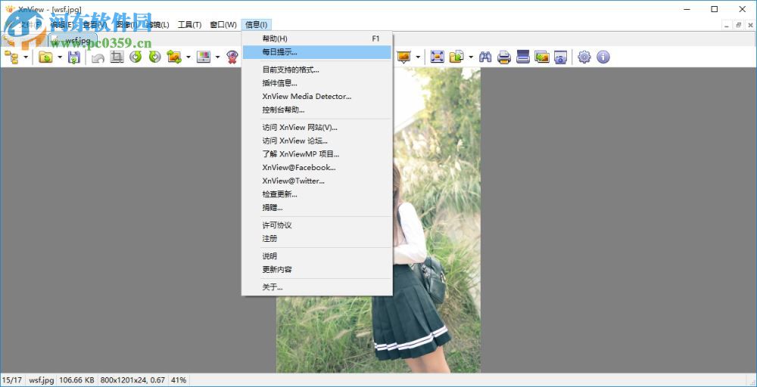This screenshot has height=387, width=757.
Task: Select 捐赠... menu entry
Action: coord(316,208)
